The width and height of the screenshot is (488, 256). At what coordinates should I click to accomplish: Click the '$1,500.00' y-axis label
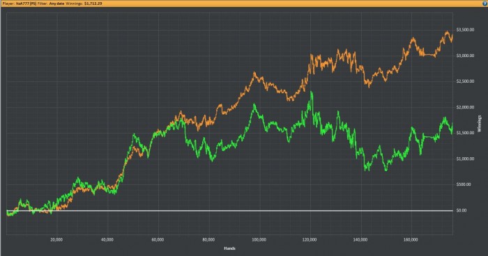(x=465, y=133)
